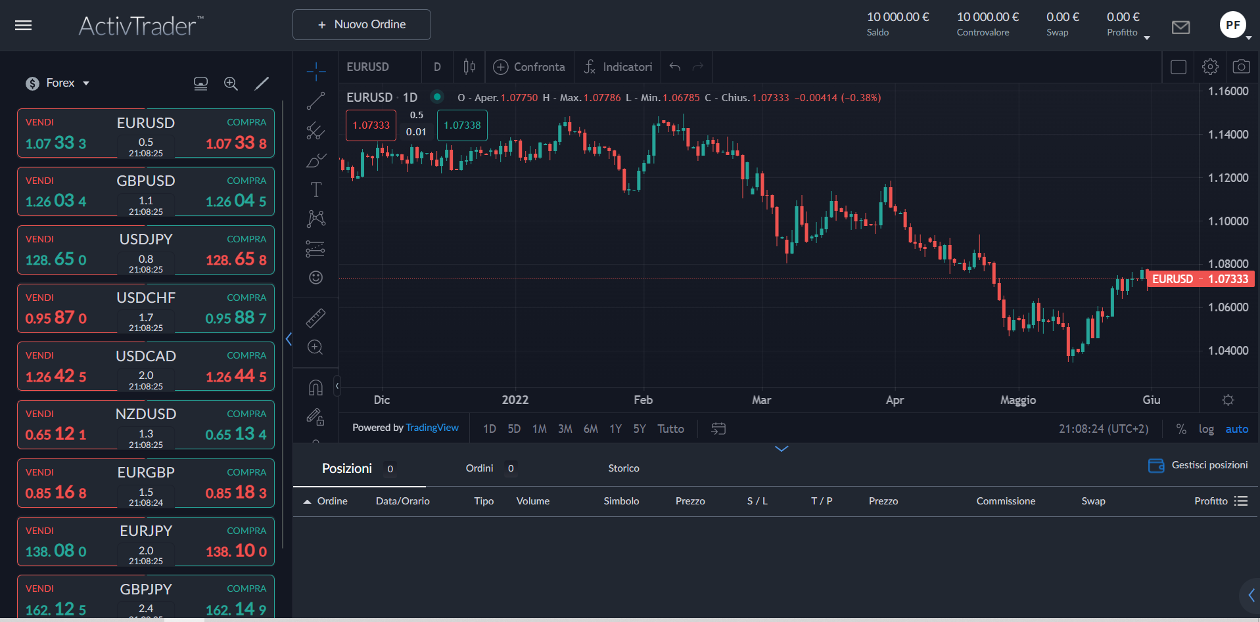The image size is (1260, 622).
Task: Undo the last chart action
Action: (x=675, y=67)
